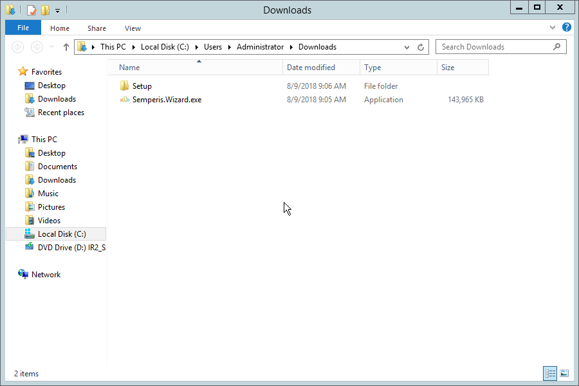Click the New Folder icon in title bar
Screen dimensions: 579x386
[x=44, y=10]
